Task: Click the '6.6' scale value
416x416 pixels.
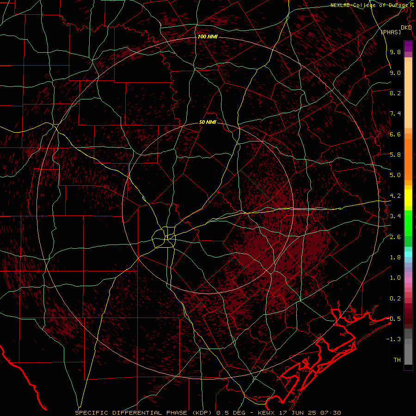Action: tap(395, 134)
